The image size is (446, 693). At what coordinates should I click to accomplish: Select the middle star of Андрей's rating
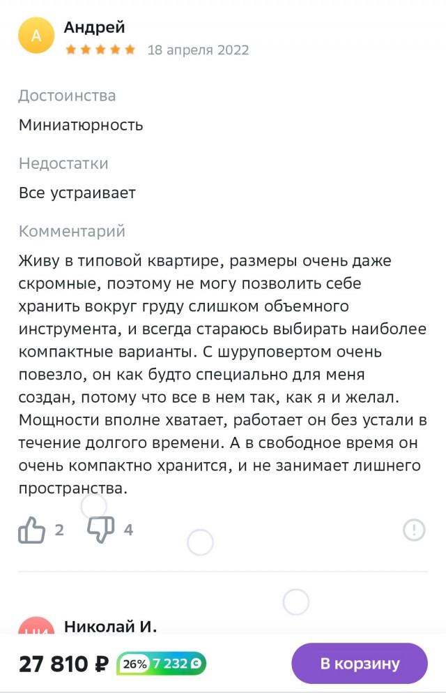100,50
